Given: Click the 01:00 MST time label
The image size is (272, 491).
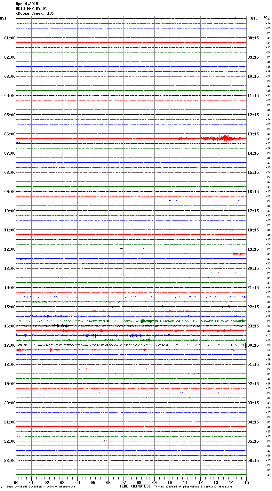Looking at the screenshot, I should click(x=10, y=38).
